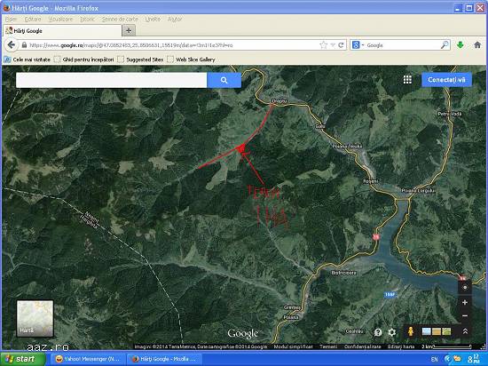
Task: Open the URL history dropdown arrow
Action: click(333, 45)
